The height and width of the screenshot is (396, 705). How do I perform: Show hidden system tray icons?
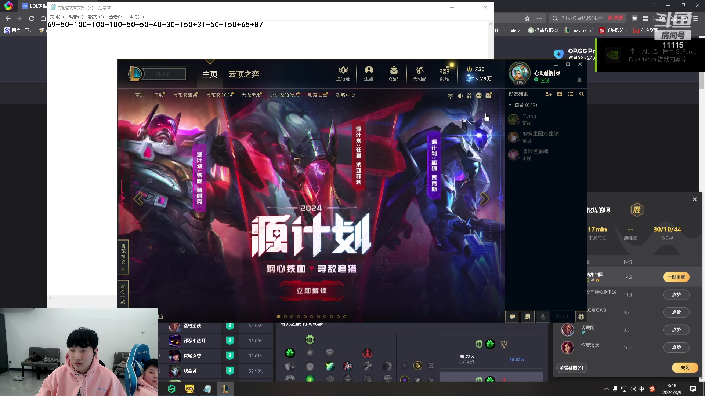pyautogui.click(x=606, y=389)
